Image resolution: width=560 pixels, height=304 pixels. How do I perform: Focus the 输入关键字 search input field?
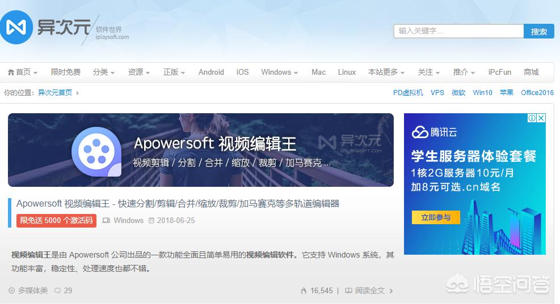point(458,31)
